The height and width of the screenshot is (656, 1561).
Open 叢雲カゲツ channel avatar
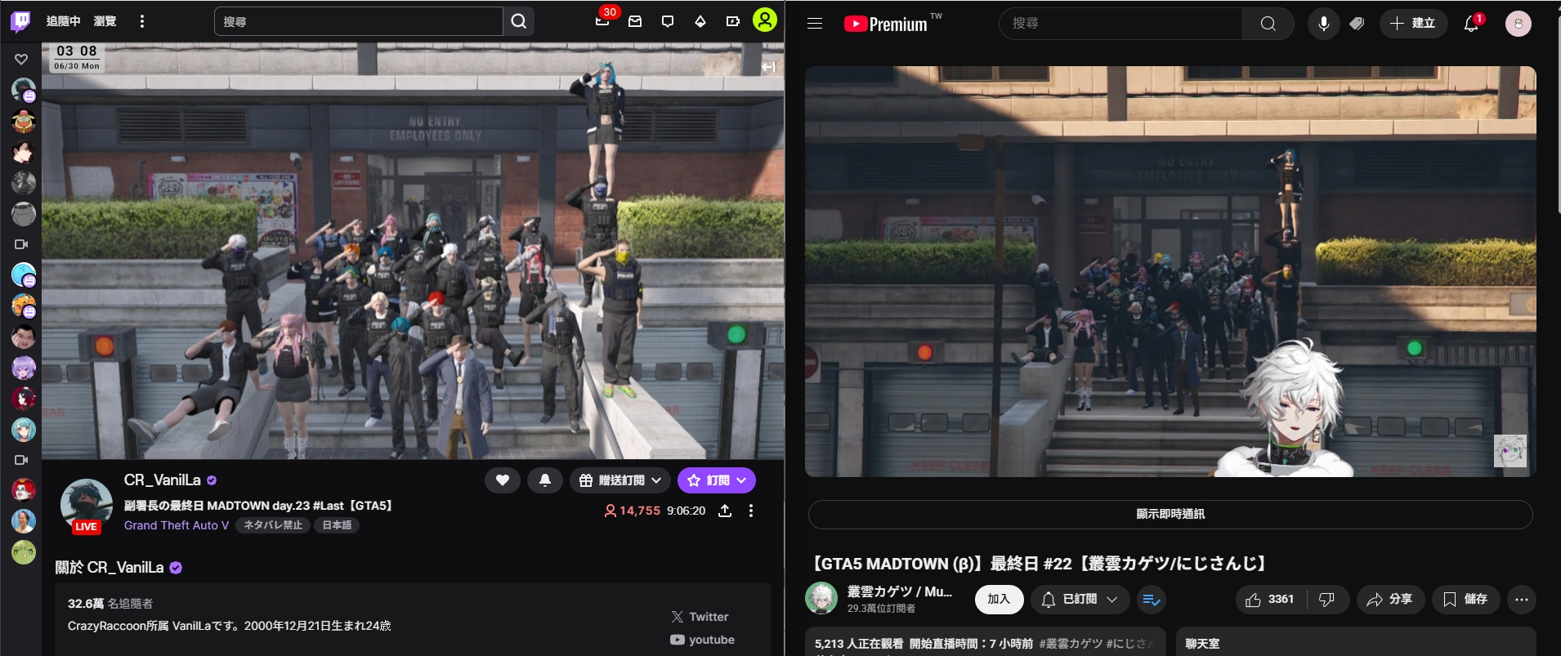pos(821,598)
